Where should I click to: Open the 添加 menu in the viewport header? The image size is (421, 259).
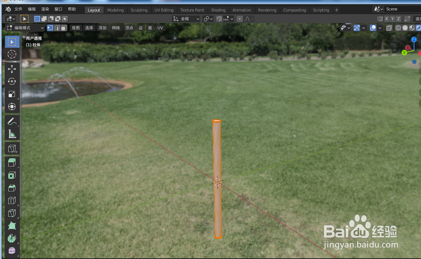(x=103, y=27)
